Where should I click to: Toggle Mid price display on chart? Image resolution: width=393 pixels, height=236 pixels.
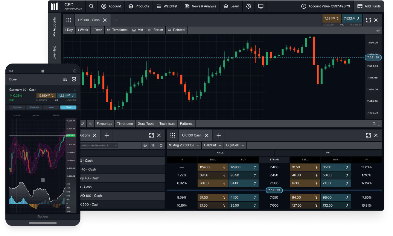(x=138, y=30)
